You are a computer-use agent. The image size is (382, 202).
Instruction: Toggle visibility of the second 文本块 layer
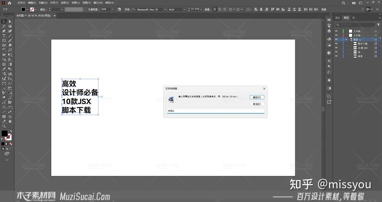click(x=337, y=35)
